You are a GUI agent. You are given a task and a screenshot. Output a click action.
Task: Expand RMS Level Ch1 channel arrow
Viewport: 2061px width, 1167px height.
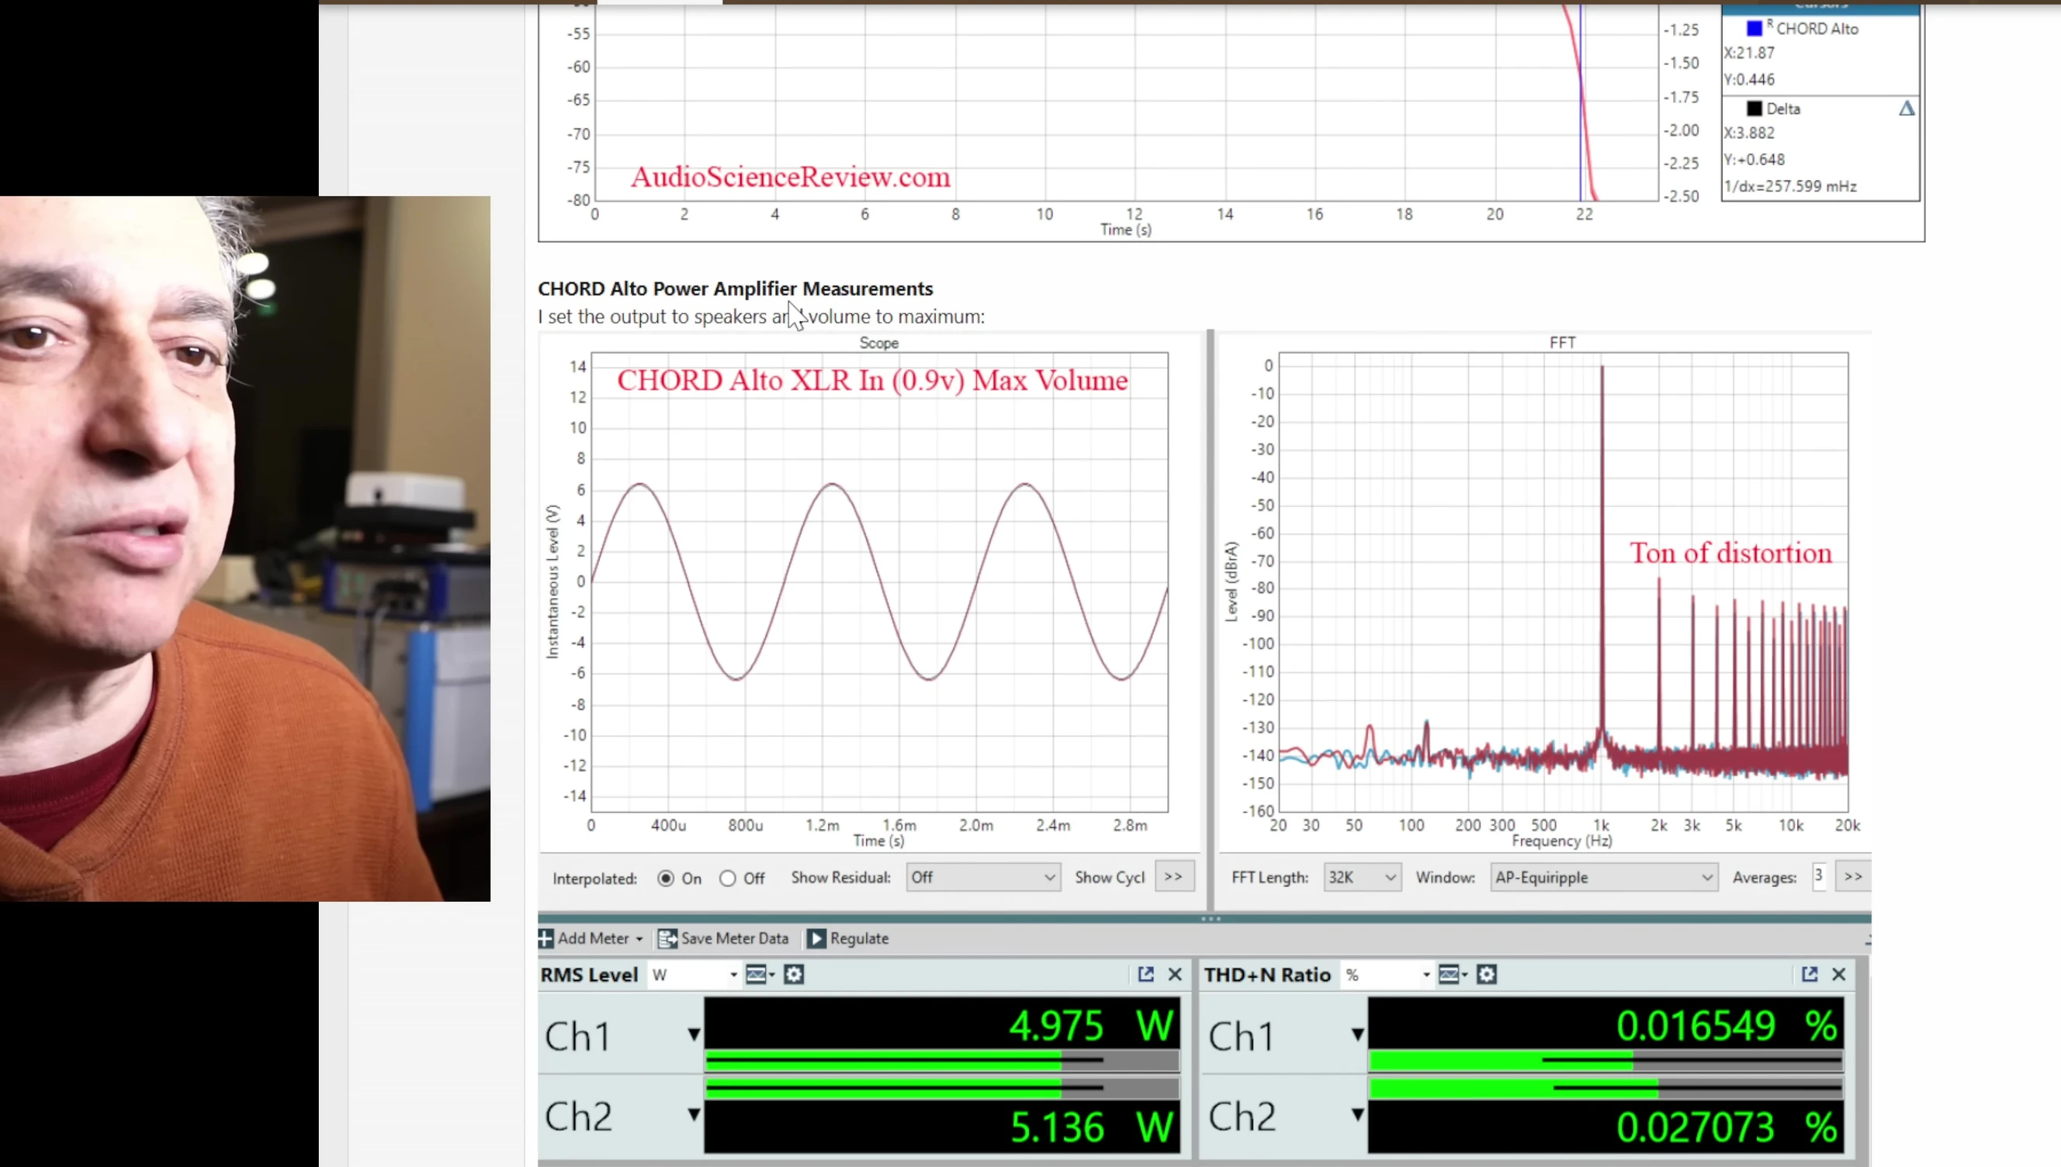[x=694, y=1034]
